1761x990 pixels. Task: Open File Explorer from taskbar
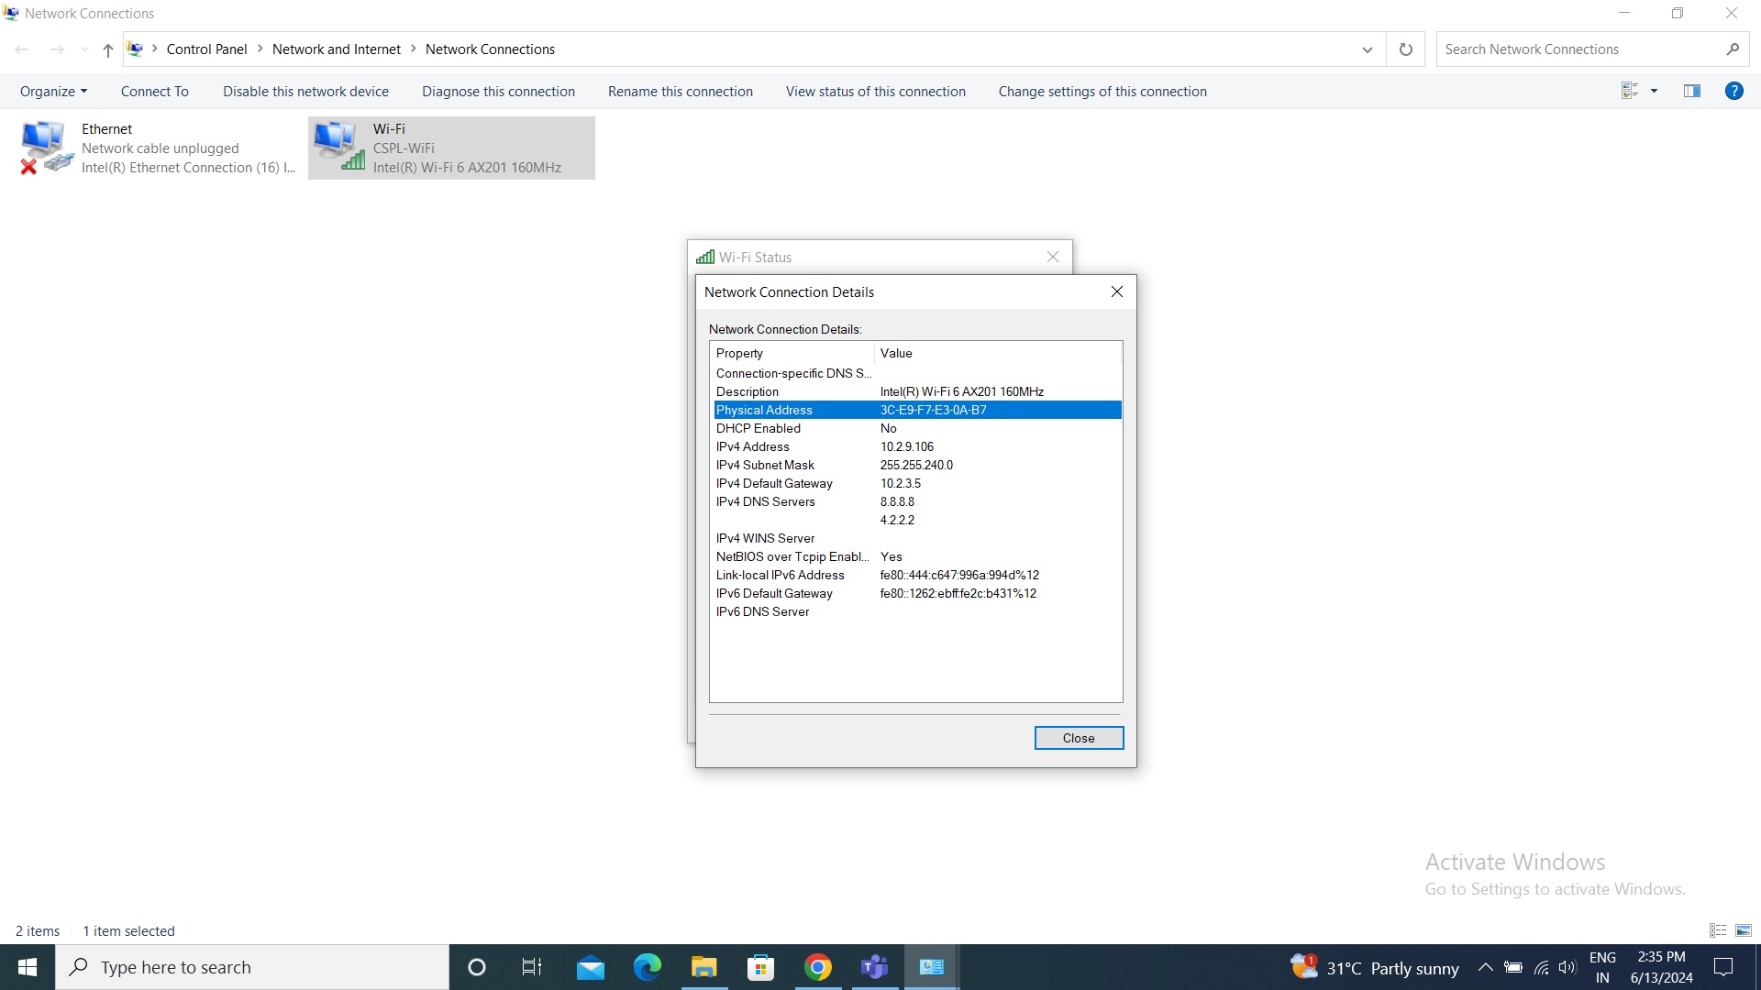[704, 967]
